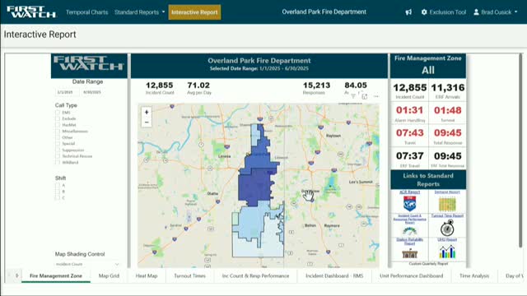
Task: Tick the HazMat call type checkbox
Action: (58, 125)
